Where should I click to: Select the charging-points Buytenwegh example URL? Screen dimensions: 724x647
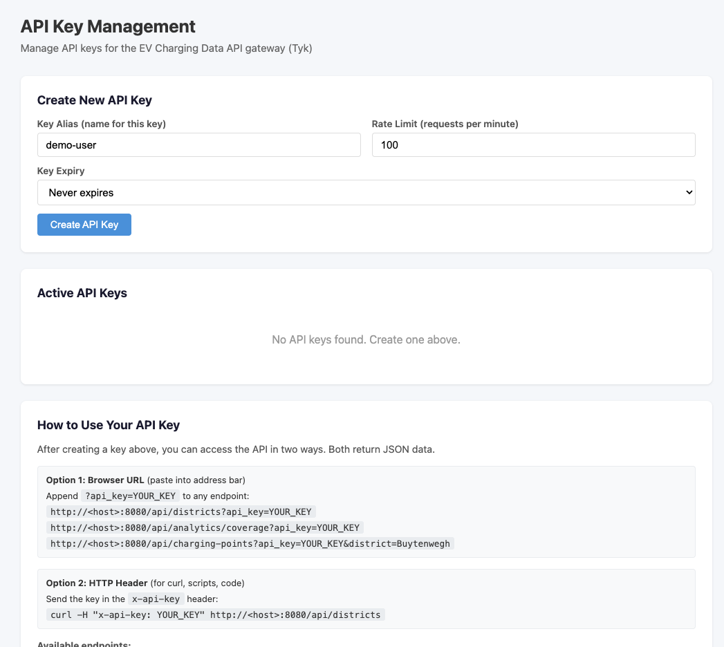(x=250, y=543)
